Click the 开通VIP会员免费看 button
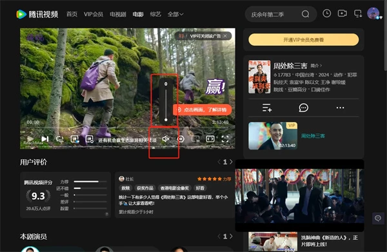The width and height of the screenshot is (387, 252). (304, 40)
